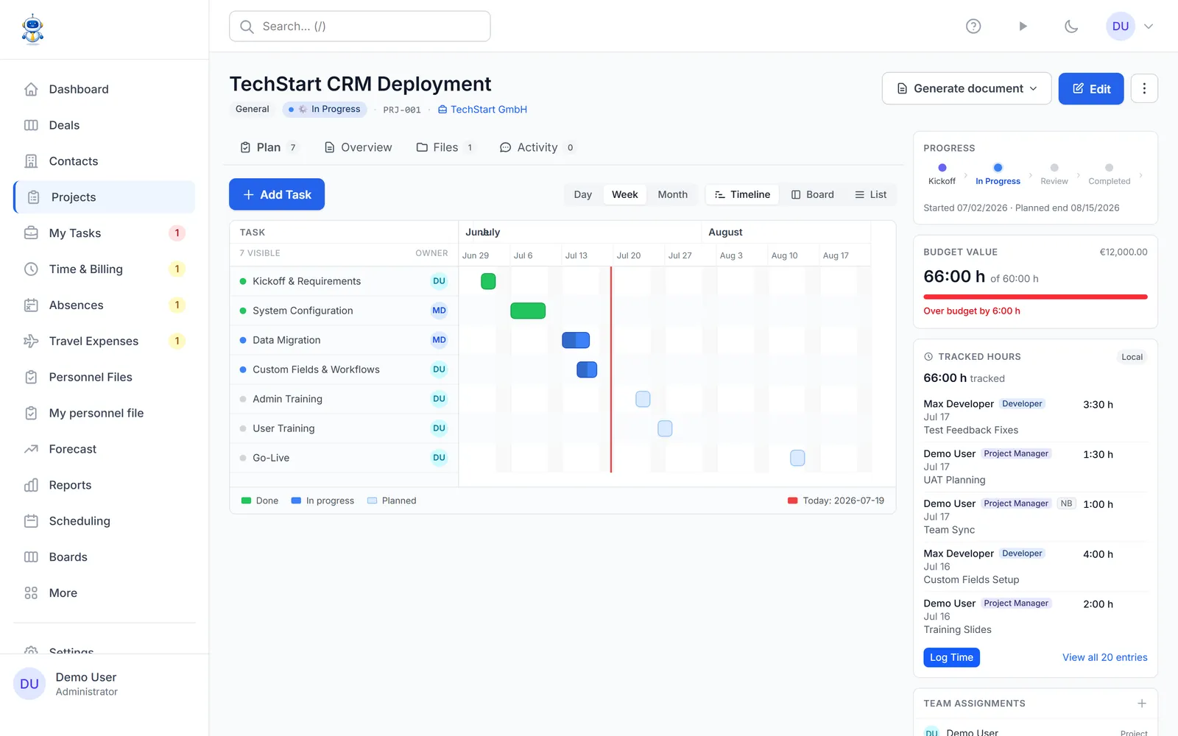This screenshot has height=736, width=1178.
Task: Open the Data Migration task row
Action: (x=344, y=340)
